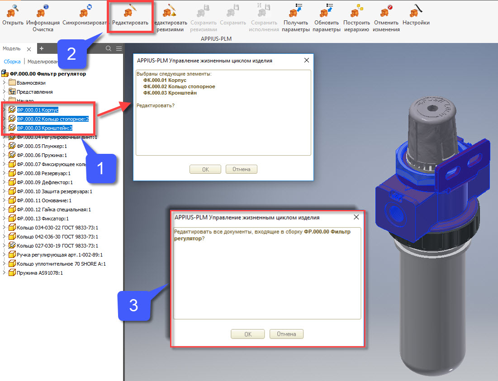498x381 pixels.
Task: Click the Открыть ribbon icon
Action: pos(13,11)
